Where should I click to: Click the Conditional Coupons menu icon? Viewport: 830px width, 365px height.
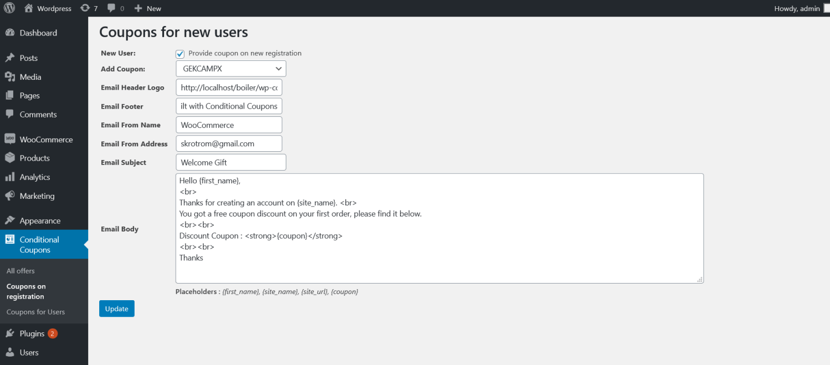10,239
